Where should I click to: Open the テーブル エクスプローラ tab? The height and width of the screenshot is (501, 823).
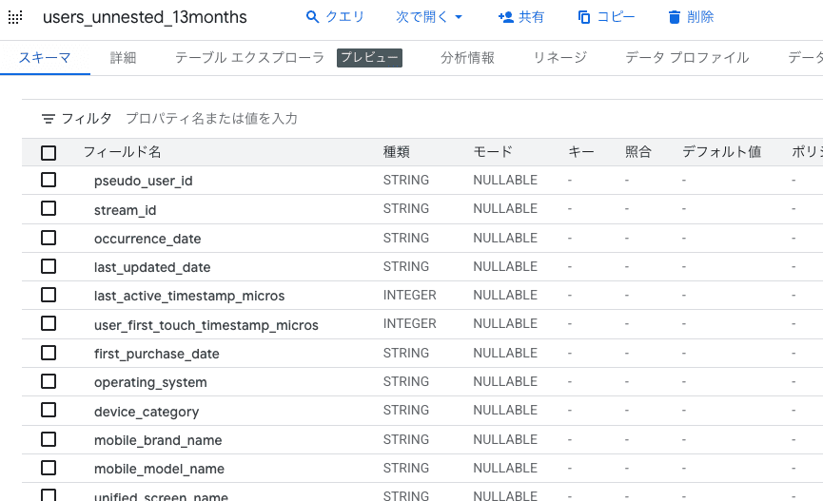(249, 58)
